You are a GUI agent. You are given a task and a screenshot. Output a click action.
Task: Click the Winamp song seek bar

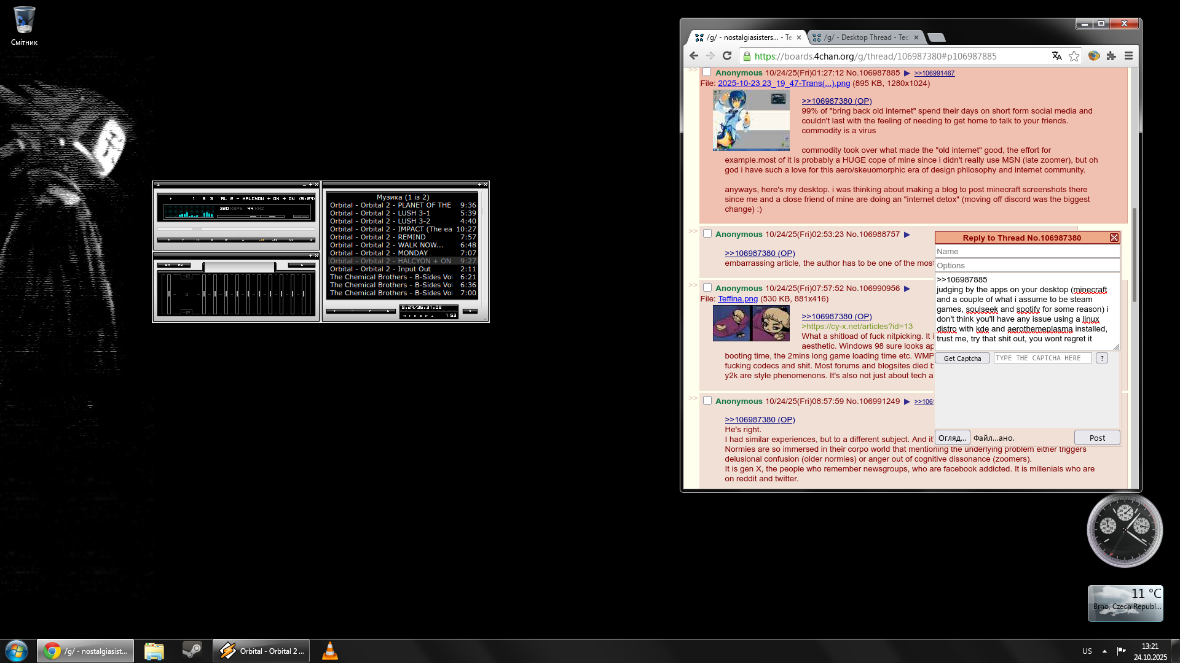[x=236, y=229]
